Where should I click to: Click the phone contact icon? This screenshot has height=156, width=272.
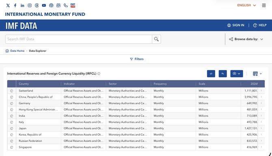(66, 5)
